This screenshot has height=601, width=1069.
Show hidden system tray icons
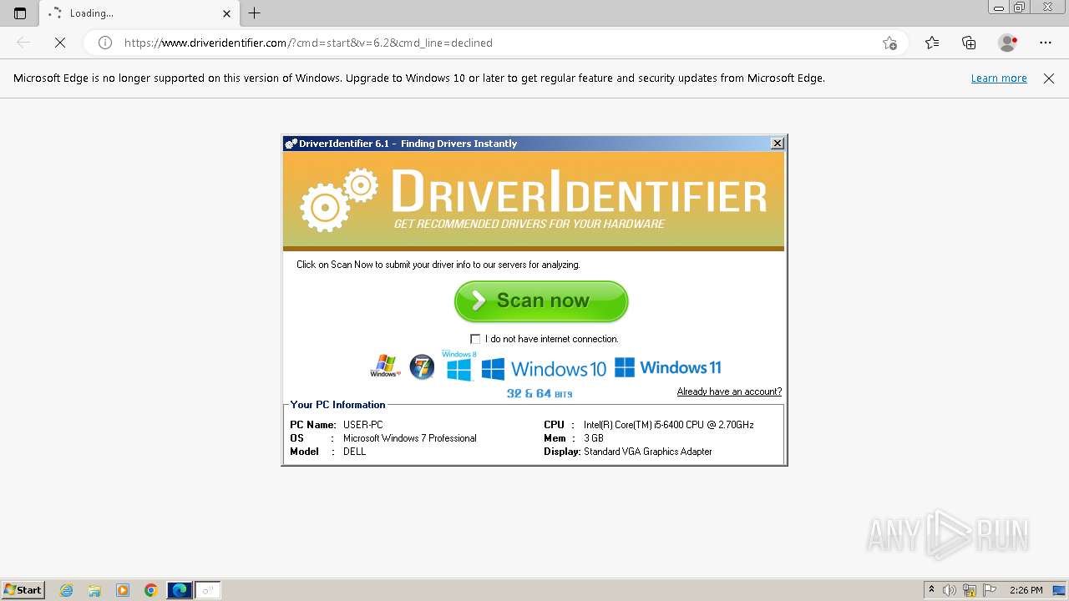931,590
